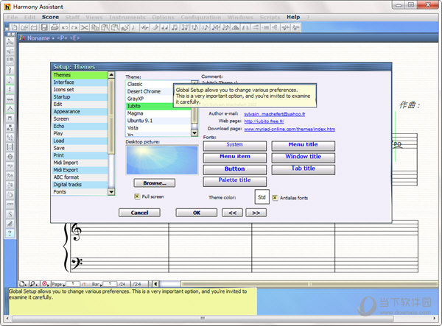The image size is (442, 326).
Task: Select the green-highlighted note tool in left palette
Action: [10, 80]
